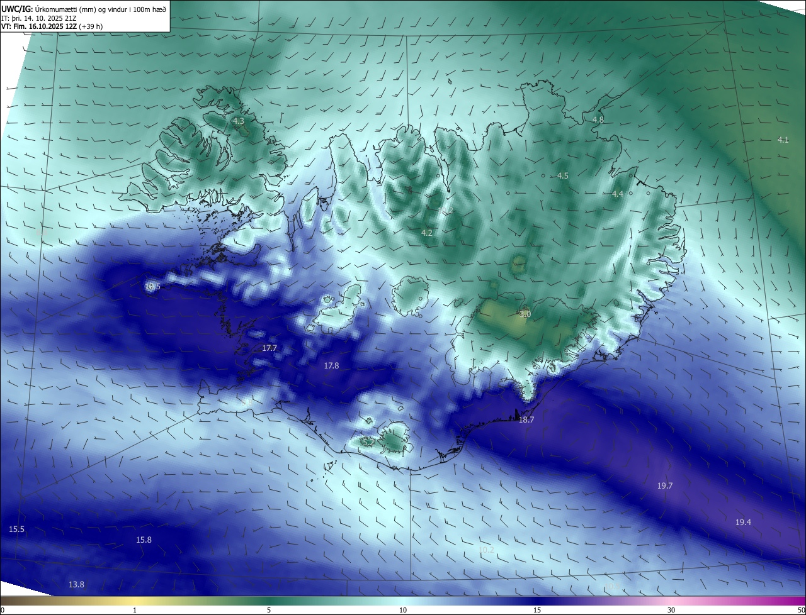Select the 17.7 value label on the map

click(x=270, y=348)
